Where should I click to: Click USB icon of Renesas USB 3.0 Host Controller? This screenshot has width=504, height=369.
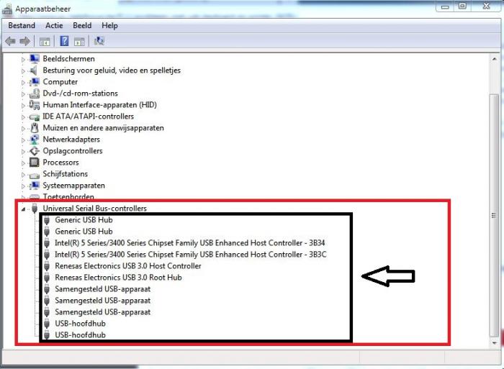[47, 266]
